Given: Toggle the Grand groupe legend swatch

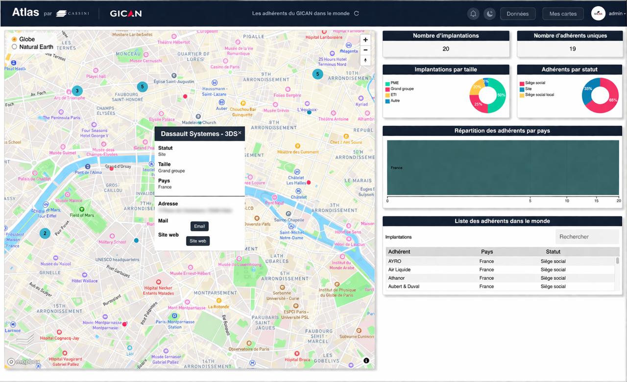Looking at the screenshot, I should pyautogui.click(x=387, y=89).
